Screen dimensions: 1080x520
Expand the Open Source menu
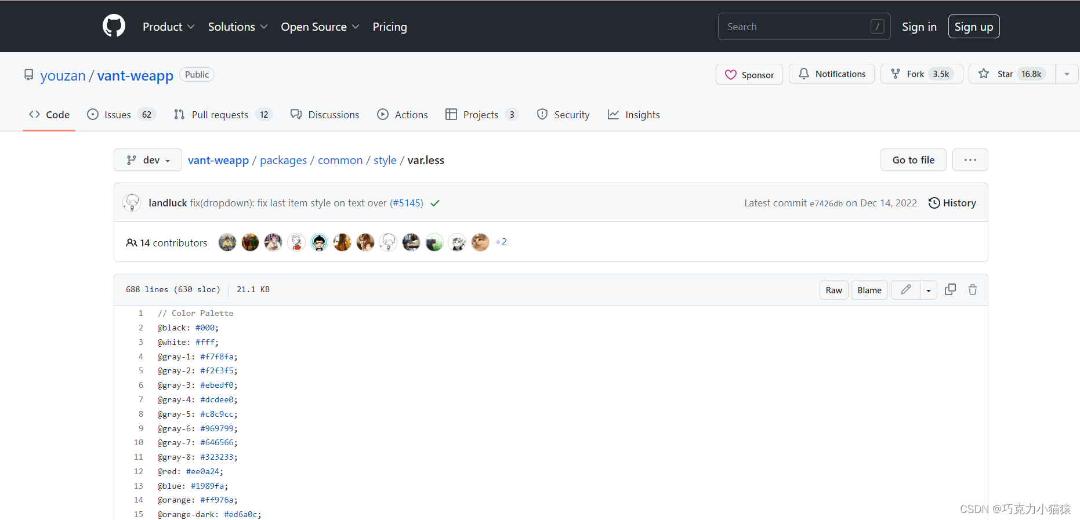tap(320, 27)
